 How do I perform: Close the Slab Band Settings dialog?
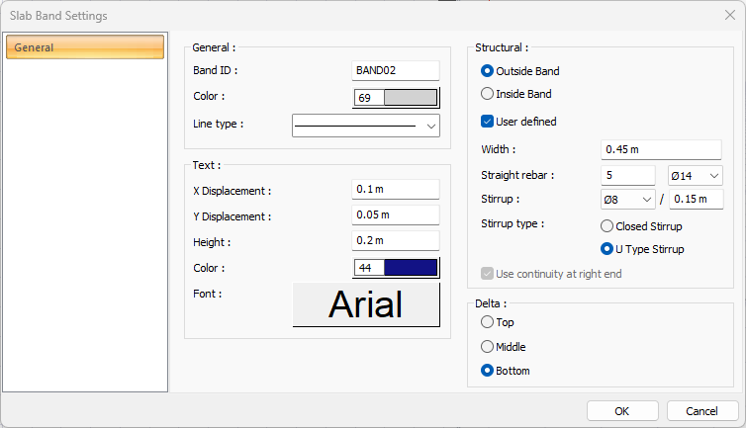(x=729, y=15)
